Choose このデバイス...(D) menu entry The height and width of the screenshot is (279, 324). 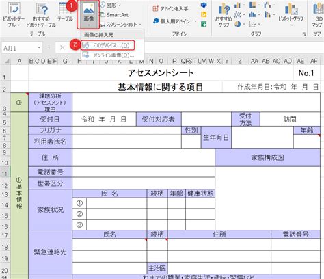[108, 45]
